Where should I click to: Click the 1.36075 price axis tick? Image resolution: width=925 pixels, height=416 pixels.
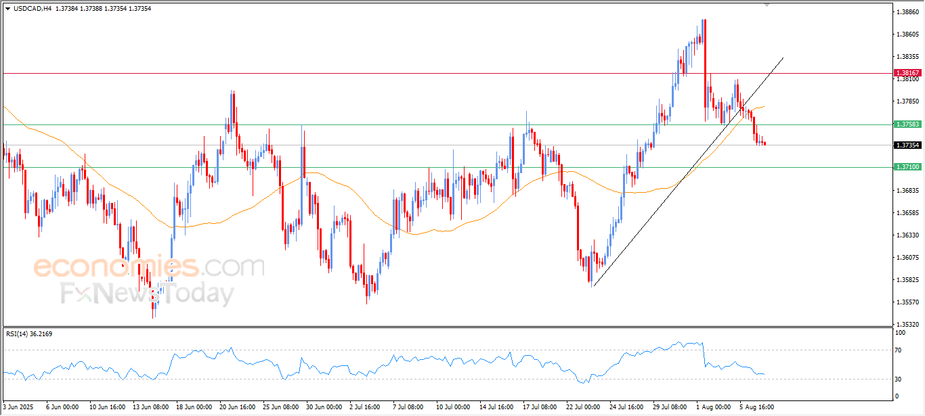coord(907,258)
